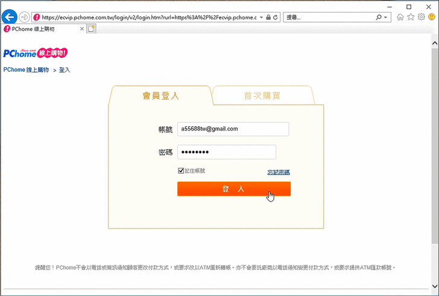Click the 密碼 password field

pos(227,152)
